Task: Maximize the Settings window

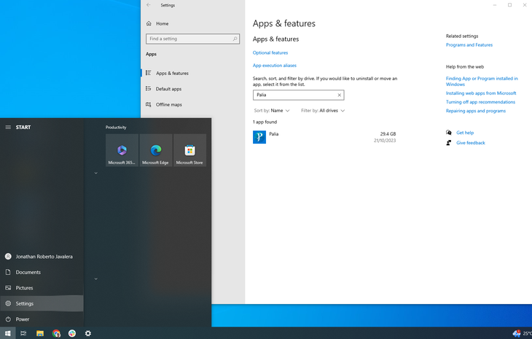Action: (509, 5)
